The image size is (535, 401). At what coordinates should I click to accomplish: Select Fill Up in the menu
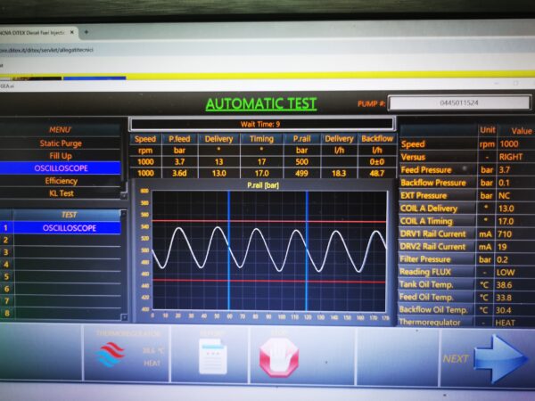(61, 155)
